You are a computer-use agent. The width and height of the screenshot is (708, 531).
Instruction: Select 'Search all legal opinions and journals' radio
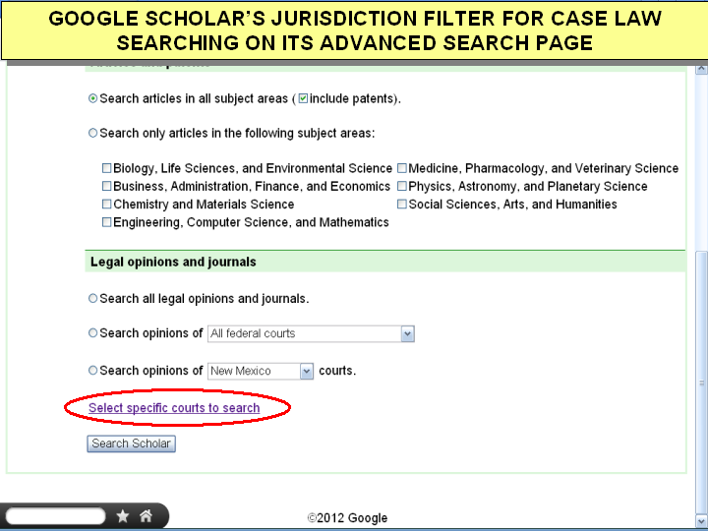coord(92,299)
